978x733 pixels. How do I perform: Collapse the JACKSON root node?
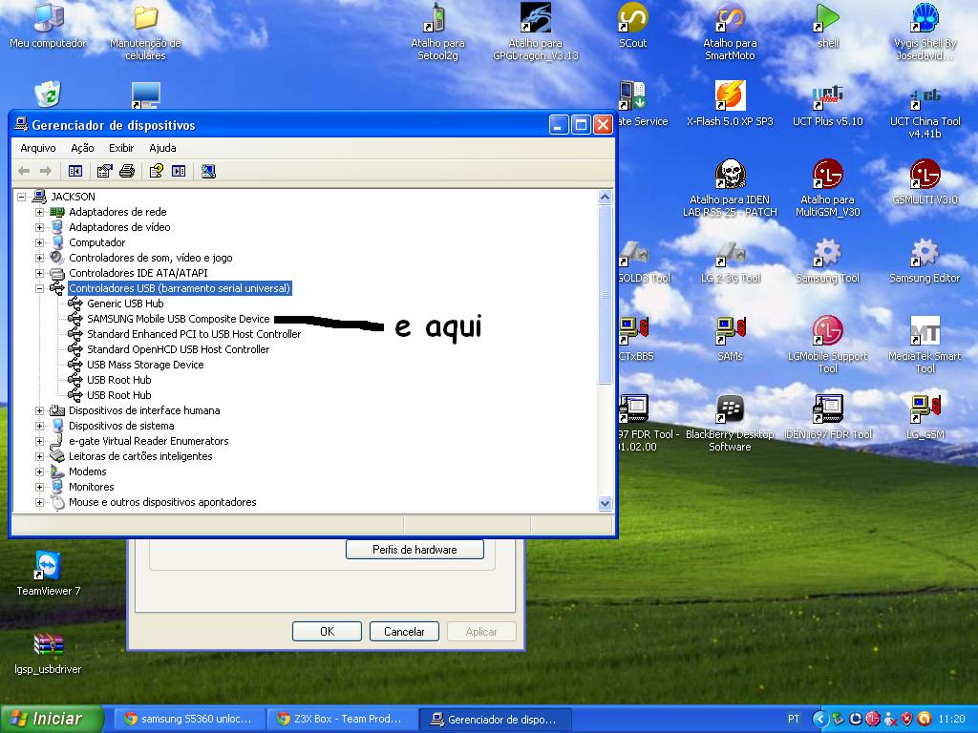(x=22, y=197)
